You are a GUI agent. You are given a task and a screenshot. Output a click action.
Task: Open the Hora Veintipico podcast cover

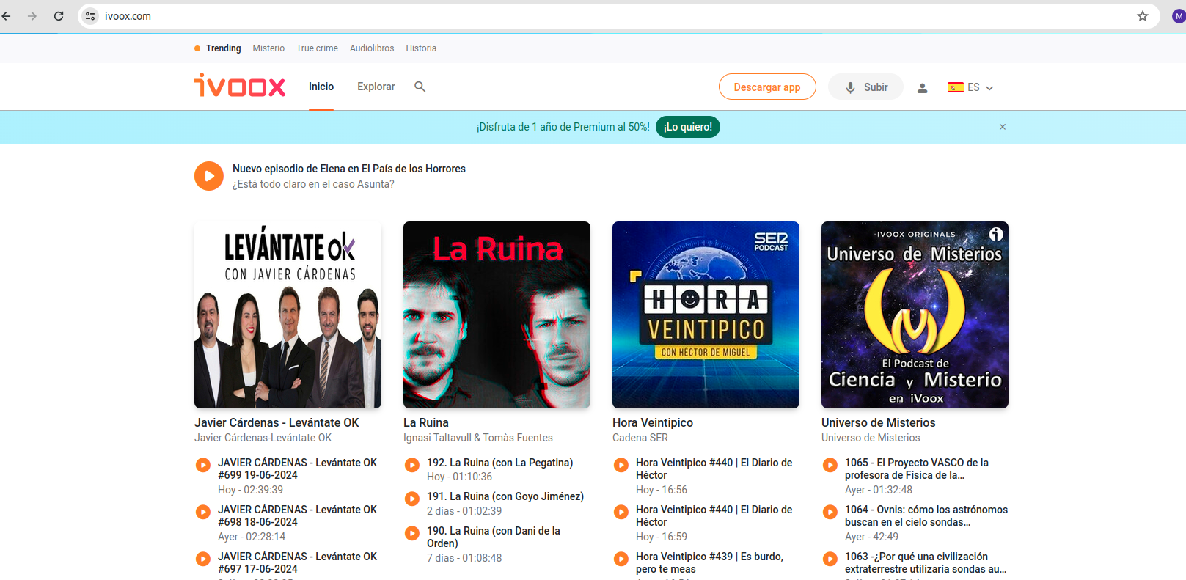(706, 315)
